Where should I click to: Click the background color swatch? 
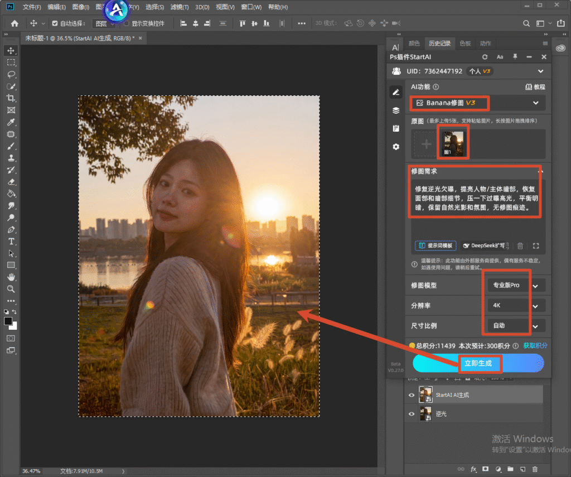pyautogui.click(x=14, y=326)
